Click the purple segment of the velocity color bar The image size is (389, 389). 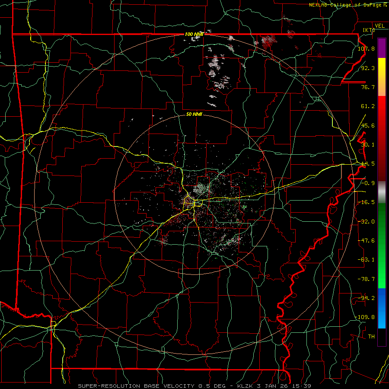click(382, 48)
